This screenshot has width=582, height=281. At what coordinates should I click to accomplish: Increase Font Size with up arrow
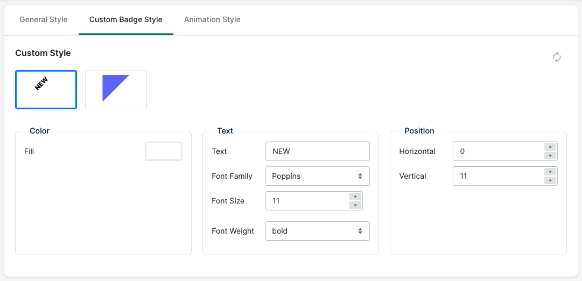(x=355, y=196)
